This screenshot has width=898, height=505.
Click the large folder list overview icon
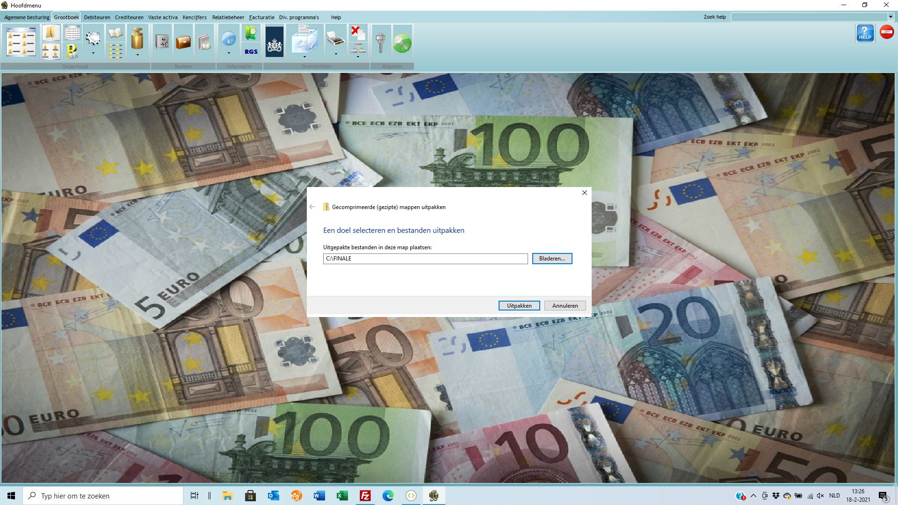coord(21,42)
